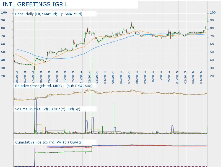Select the 40 value on the left price axis
The height and width of the screenshot is (167, 221).
(3, 60)
